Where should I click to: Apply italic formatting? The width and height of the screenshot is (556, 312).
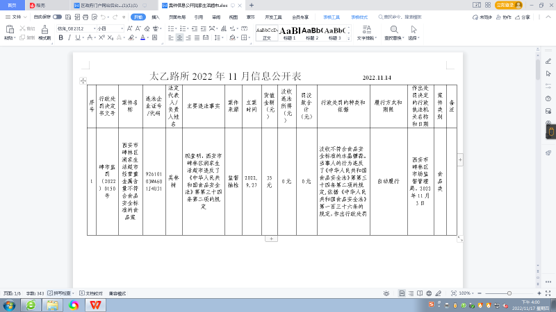(x=69, y=37)
